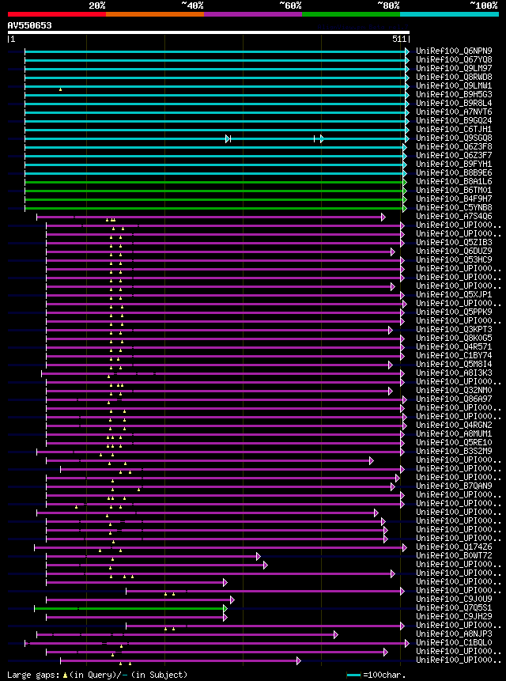Open the UniRef100_Q4R571 label
Viewport: 506px width, 681px height.
click(454, 346)
